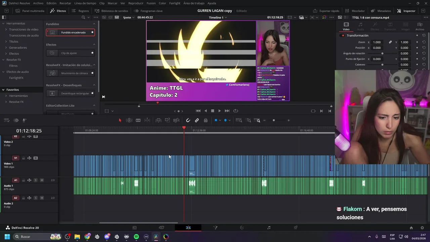The width and height of the screenshot is (430, 242).
Task: Select the Fundido encadenado transition
Action: pos(70,33)
